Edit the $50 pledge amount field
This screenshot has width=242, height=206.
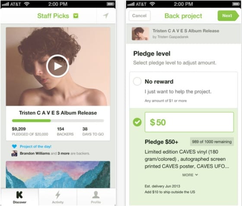point(189,122)
